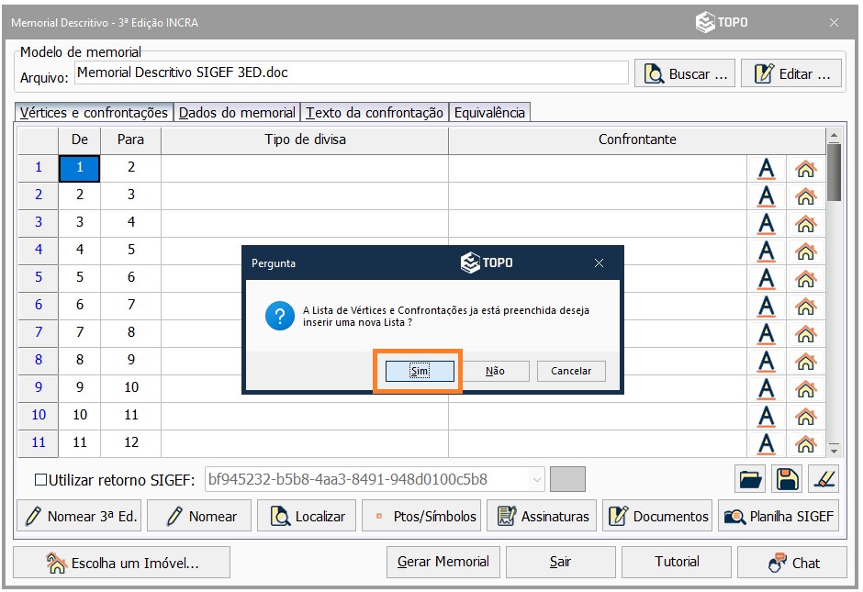The height and width of the screenshot is (592, 863).
Task: Click the open folder icon beside SIGEF dropdown
Action: 750,479
